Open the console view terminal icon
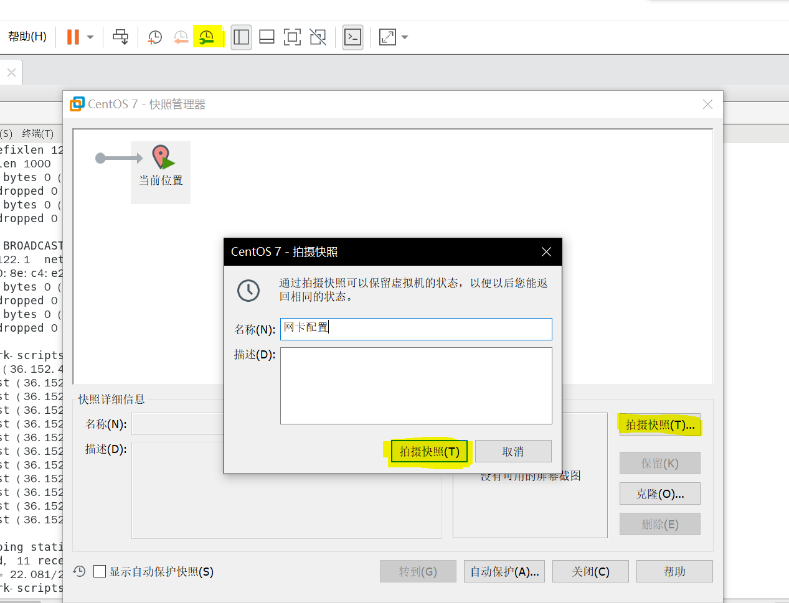Screen dimensions: 789x603 click(x=352, y=37)
